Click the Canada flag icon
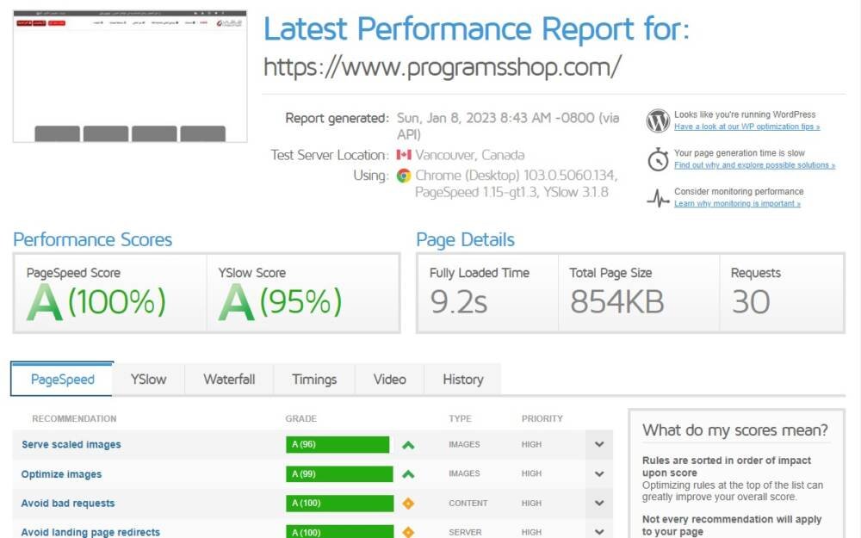The height and width of the screenshot is (538, 861). [x=404, y=155]
